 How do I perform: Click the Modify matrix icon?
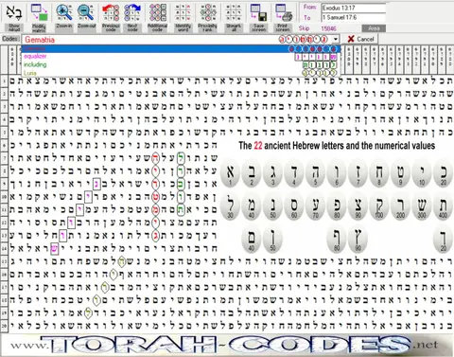[x=39, y=12]
